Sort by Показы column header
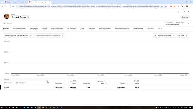Image resolution: width=193 pixels, height=109 pixels. click(122, 83)
